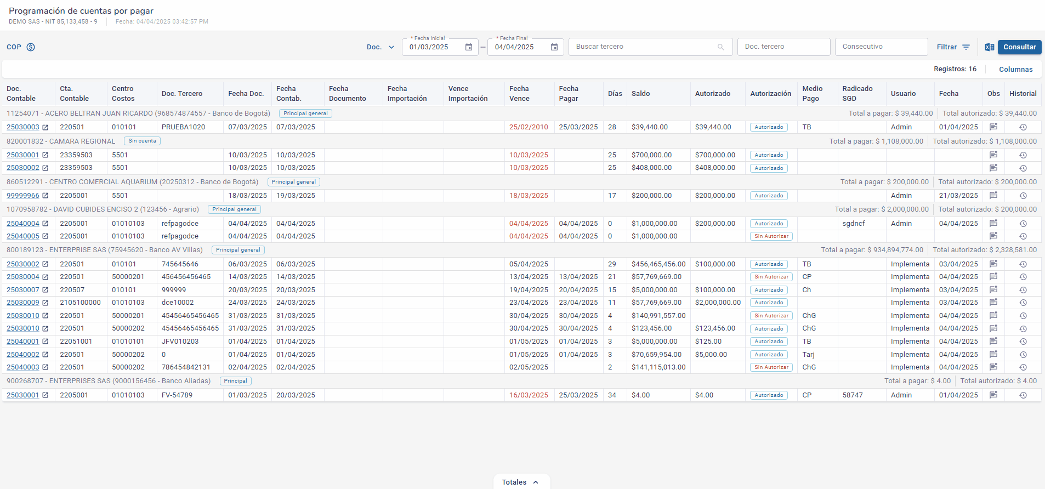This screenshot has width=1045, height=489.
Task: Open observations for 999999 row
Action: click(x=993, y=289)
